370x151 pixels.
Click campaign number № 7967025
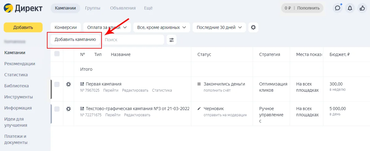pyautogui.click(x=90, y=90)
